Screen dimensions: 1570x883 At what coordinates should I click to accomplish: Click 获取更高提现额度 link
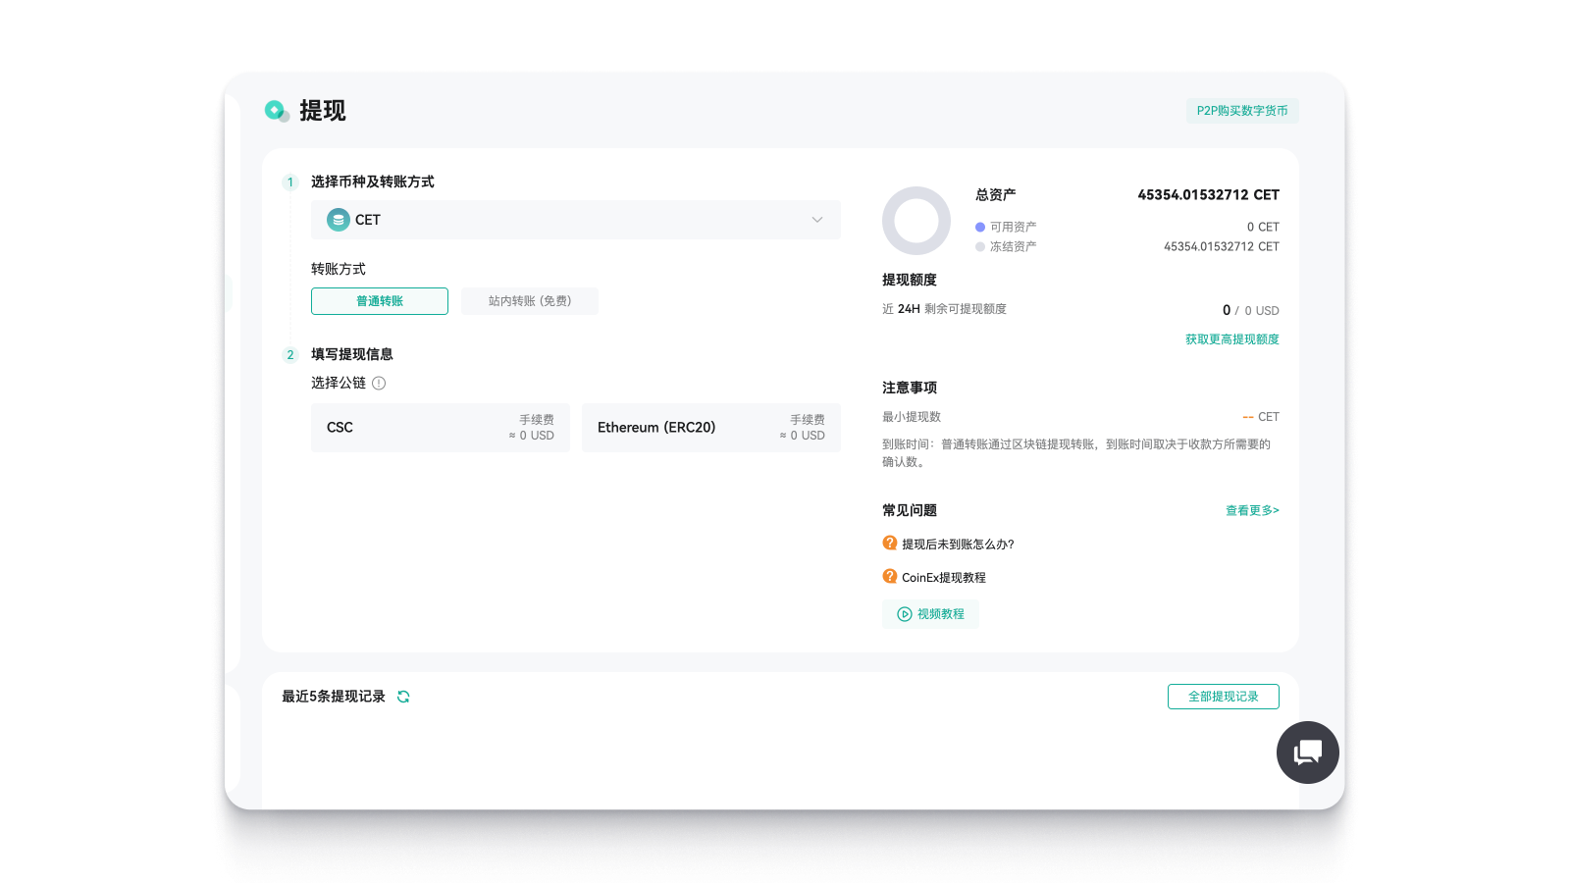coord(1231,339)
